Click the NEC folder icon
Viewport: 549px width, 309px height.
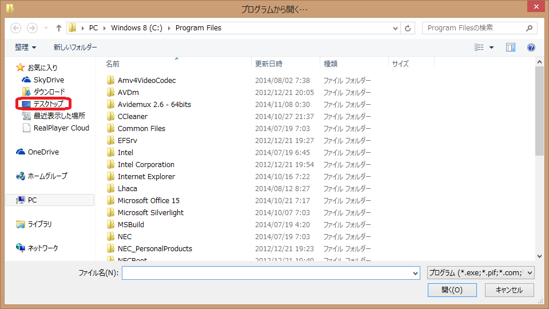(110, 236)
